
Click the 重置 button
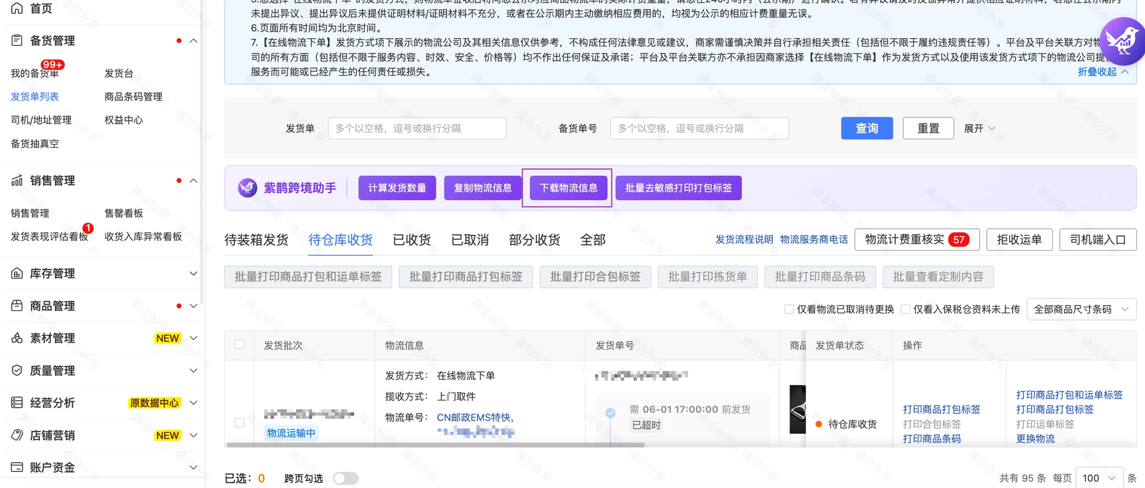(928, 128)
